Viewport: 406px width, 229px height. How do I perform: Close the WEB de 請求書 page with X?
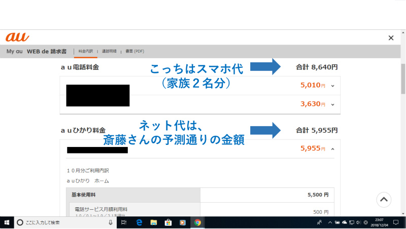click(x=391, y=38)
